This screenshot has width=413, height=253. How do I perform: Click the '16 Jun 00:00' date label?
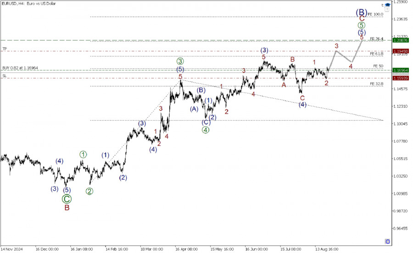click(x=257, y=249)
